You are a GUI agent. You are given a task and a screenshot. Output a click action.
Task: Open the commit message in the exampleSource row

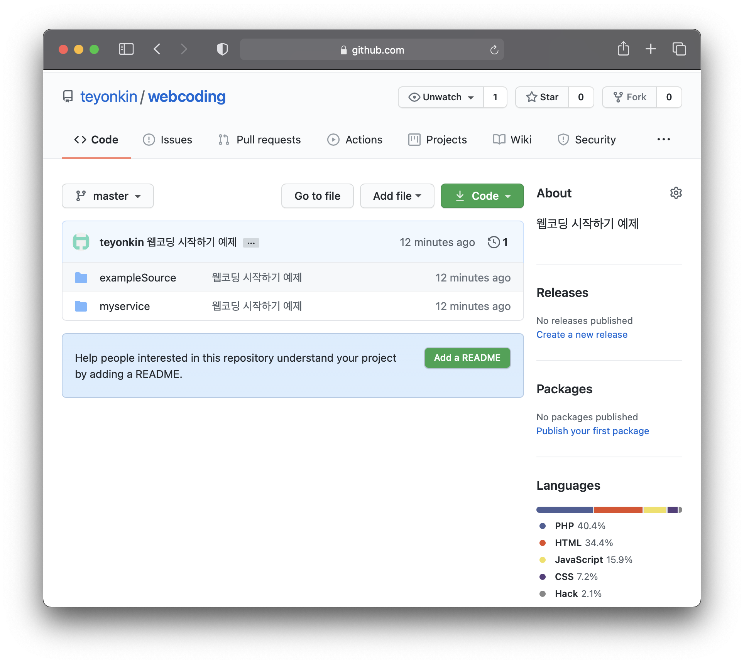[257, 278]
